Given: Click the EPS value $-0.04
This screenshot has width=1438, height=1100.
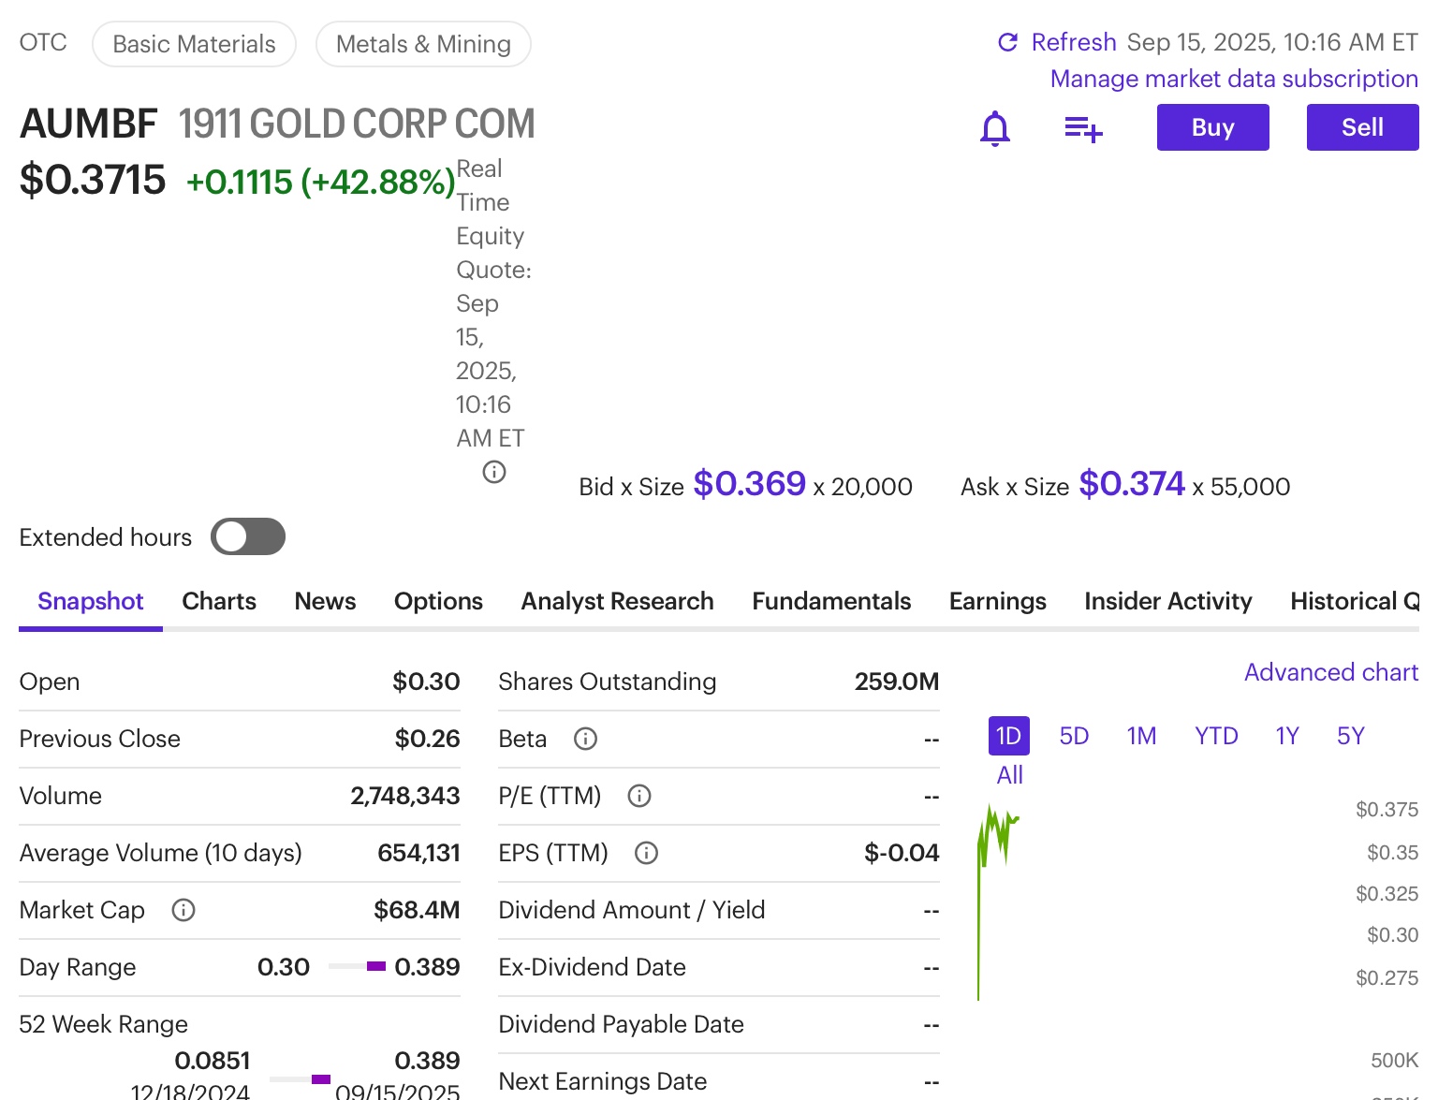Looking at the screenshot, I should 902,853.
